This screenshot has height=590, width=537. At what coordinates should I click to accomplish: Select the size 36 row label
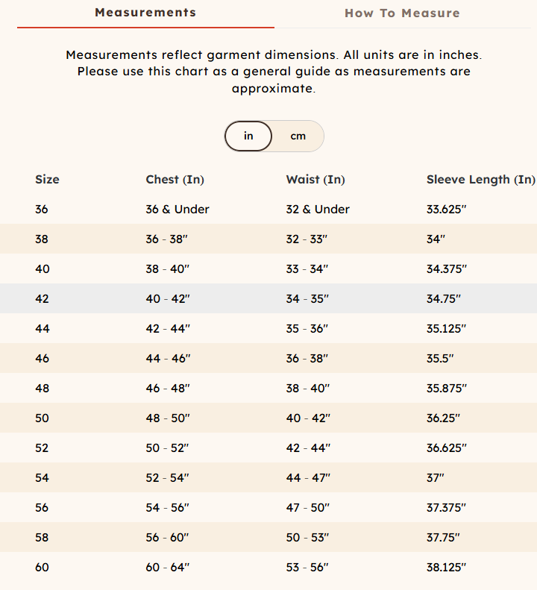tap(42, 210)
